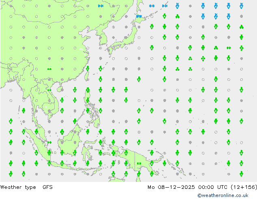Open the weatheronline.co.uk copyright link

(x=223, y=195)
